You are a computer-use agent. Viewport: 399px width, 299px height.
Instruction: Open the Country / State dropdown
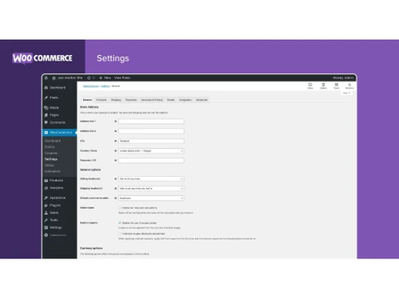pos(151,151)
